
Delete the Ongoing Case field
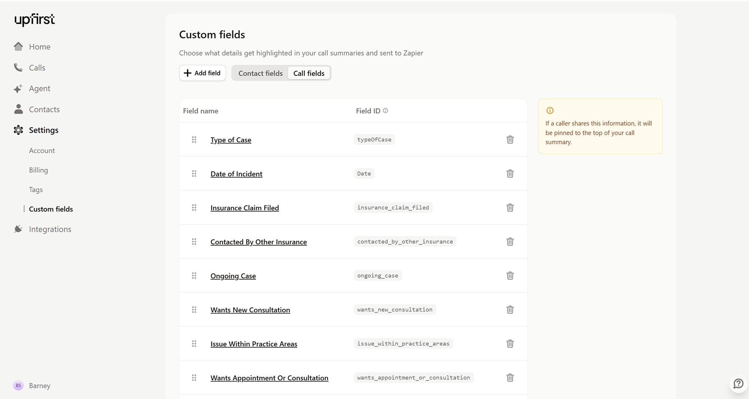(510, 275)
